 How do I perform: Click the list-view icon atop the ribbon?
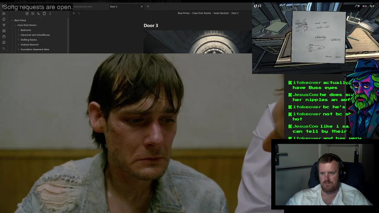tap(4, 13)
